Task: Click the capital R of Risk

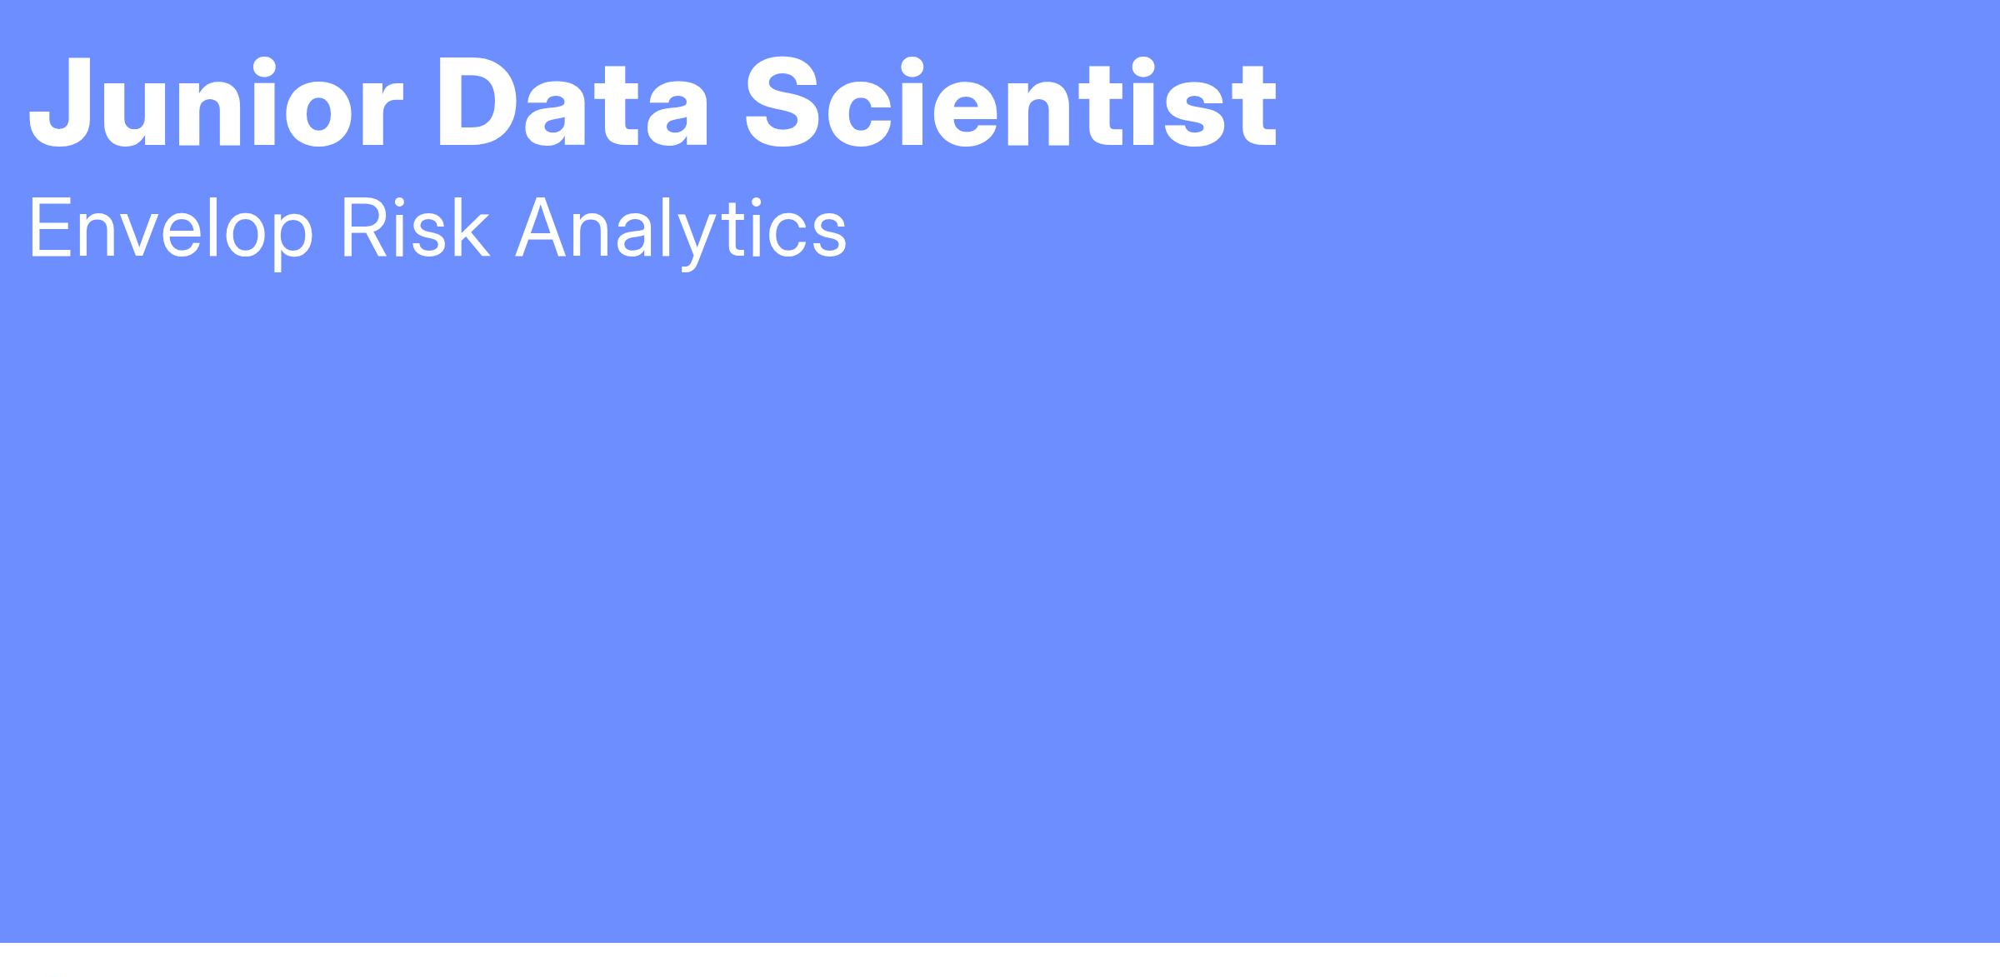Action: (362, 228)
